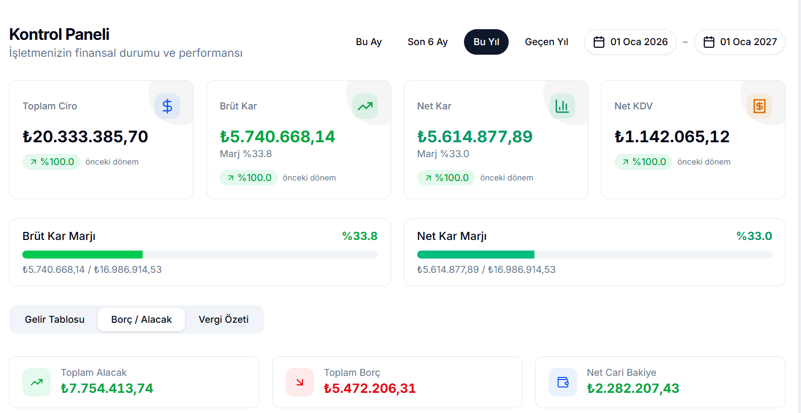801x413 pixels.
Task: Enable the Geçen Yıl period filter
Action: [546, 41]
